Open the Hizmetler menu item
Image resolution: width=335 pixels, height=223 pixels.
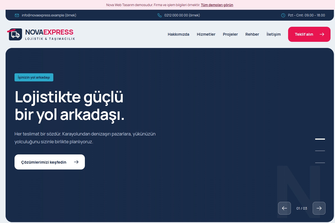tap(206, 34)
